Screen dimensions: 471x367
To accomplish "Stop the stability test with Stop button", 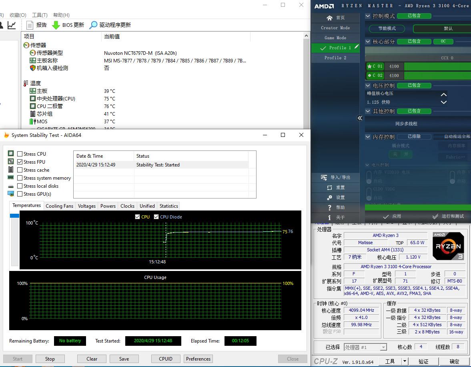I will 50,359.
